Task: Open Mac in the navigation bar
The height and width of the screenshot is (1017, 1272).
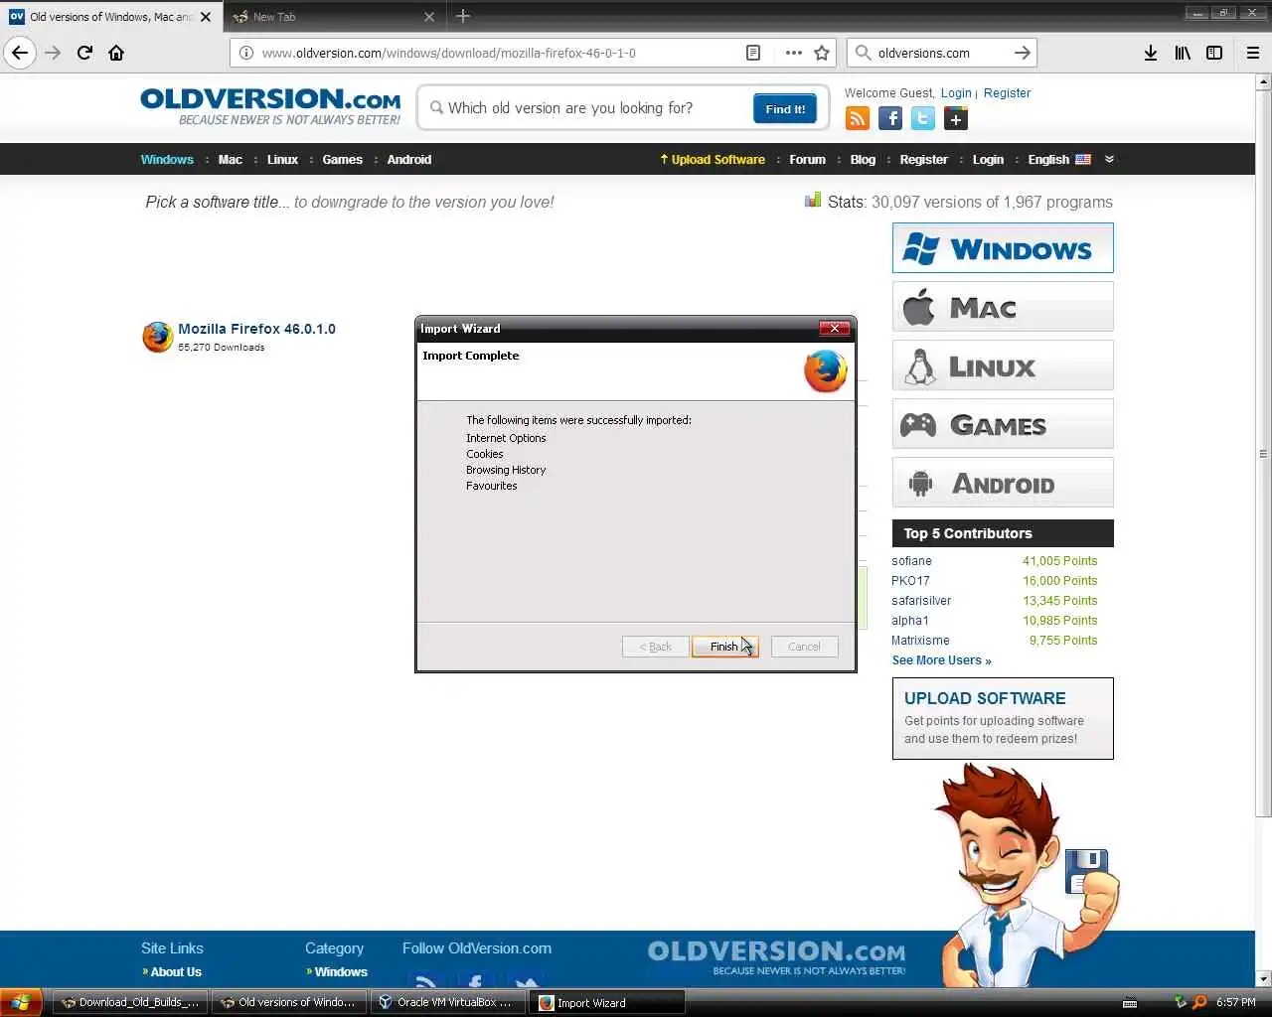Action: click(x=230, y=159)
